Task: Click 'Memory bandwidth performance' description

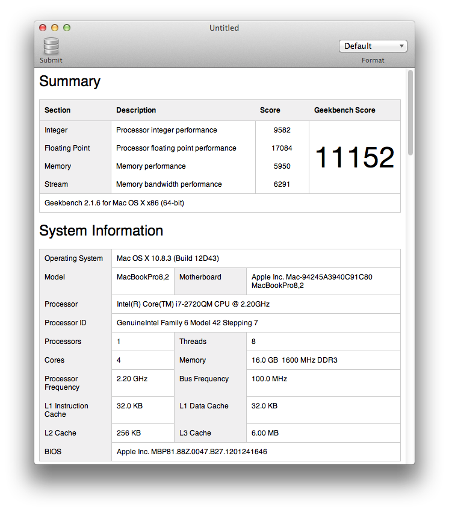Action: (169, 184)
